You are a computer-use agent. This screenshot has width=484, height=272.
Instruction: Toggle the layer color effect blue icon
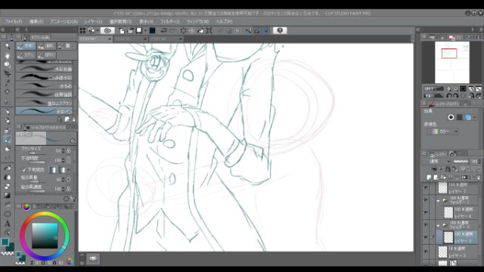pyautogui.click(x=467, y=117)
